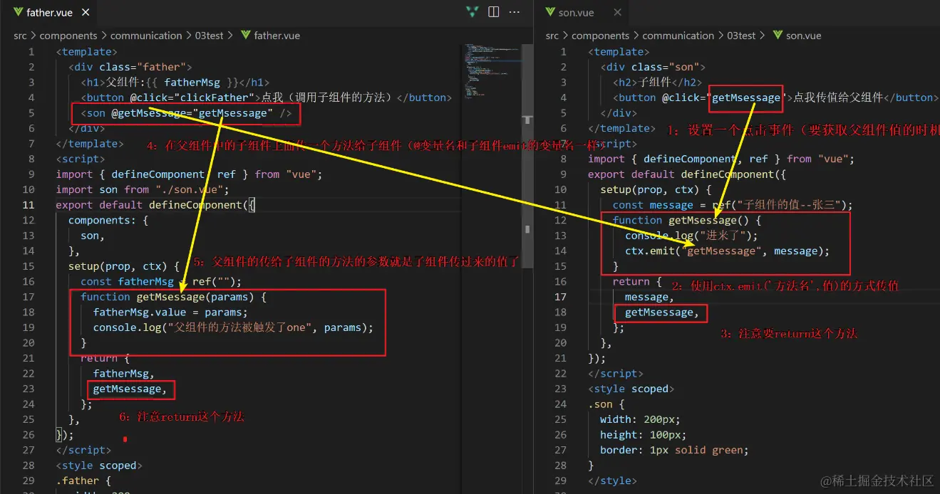Click '<style scoped>' tag in son.vue
Viewport: 940px width, 494px height.
(631, 389)
